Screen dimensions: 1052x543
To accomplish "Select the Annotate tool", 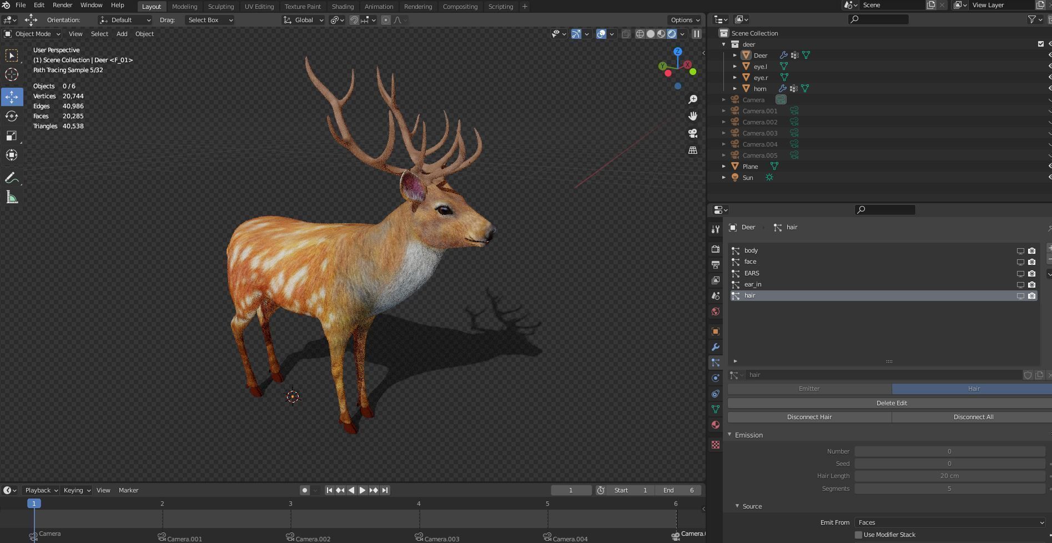I will tap(12, 178).
